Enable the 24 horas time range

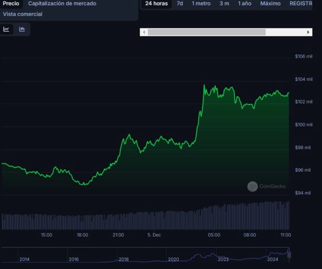point(156,3)
